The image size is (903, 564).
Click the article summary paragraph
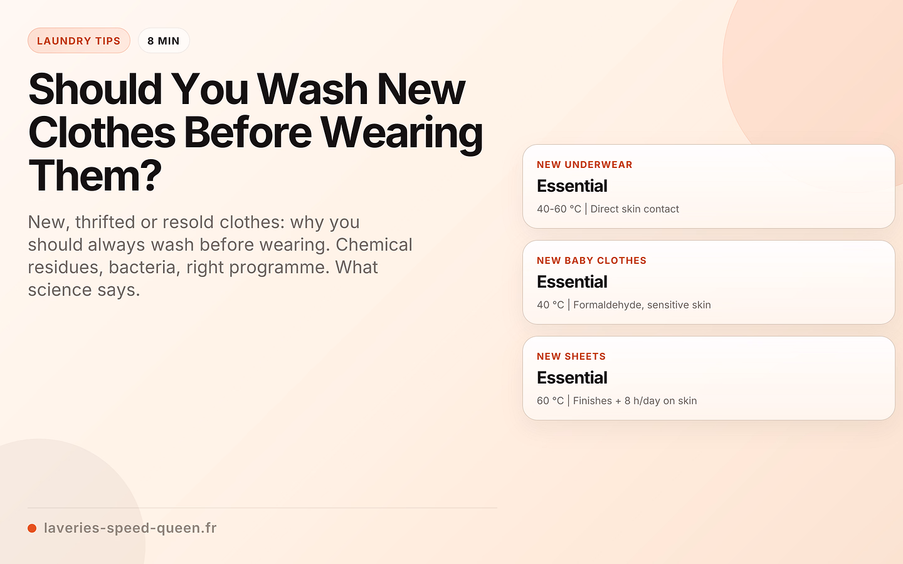220,256
